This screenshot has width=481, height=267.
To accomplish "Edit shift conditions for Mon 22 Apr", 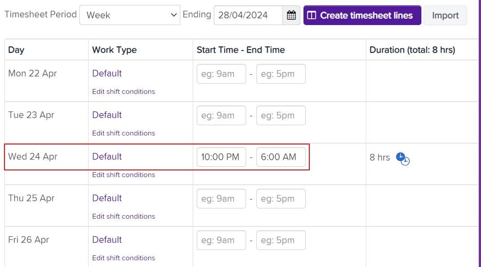I will pos(124,92).
